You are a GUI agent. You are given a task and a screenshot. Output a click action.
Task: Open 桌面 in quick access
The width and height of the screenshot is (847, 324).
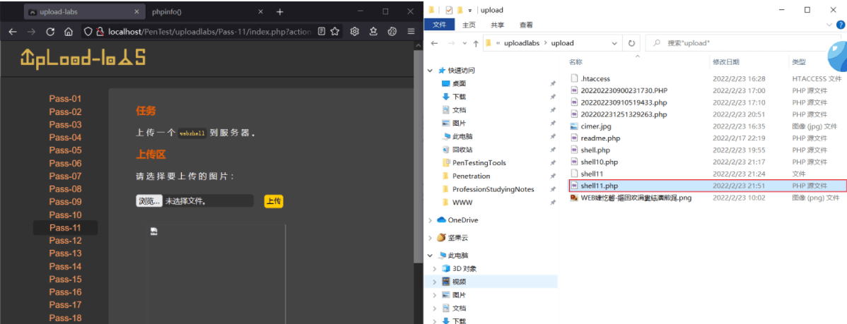pos(459,83)
